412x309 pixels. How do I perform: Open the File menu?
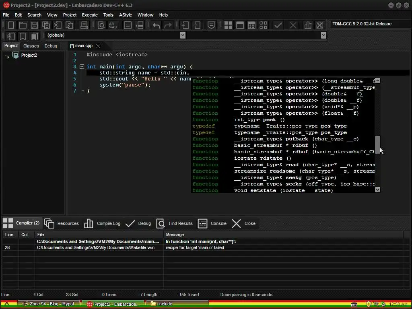click(6, 15)
